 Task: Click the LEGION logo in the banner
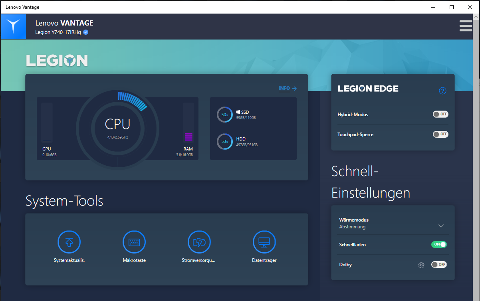pos(57,61)
